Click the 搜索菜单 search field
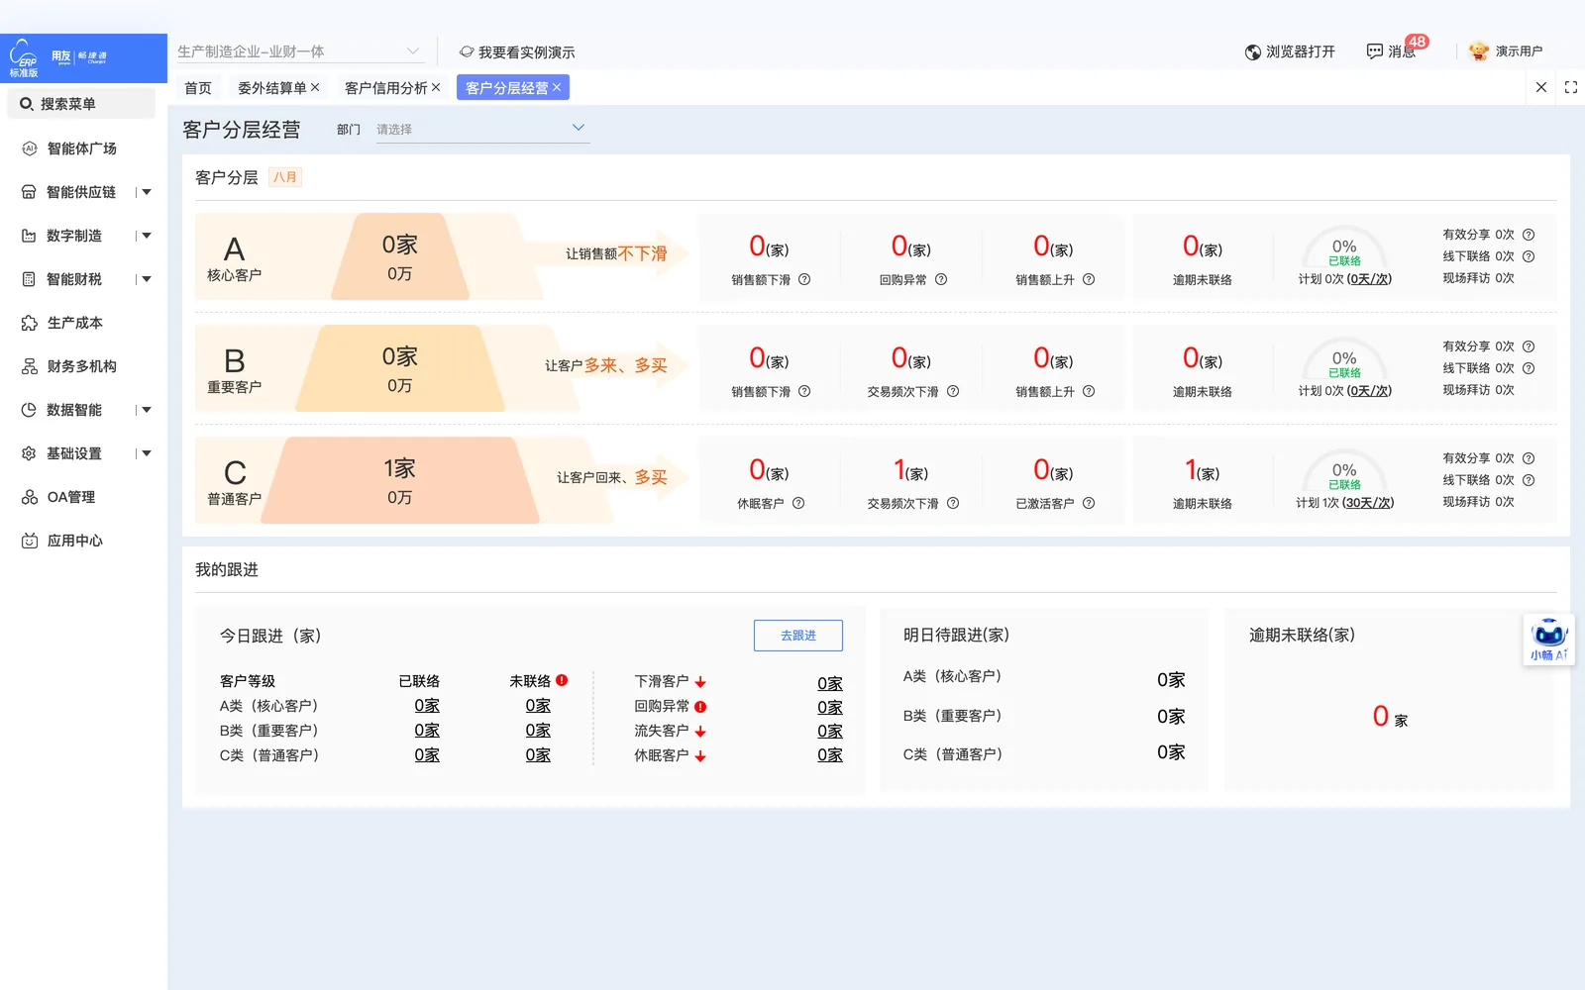This screenshot has height=990, width=1585. (81, 104)
